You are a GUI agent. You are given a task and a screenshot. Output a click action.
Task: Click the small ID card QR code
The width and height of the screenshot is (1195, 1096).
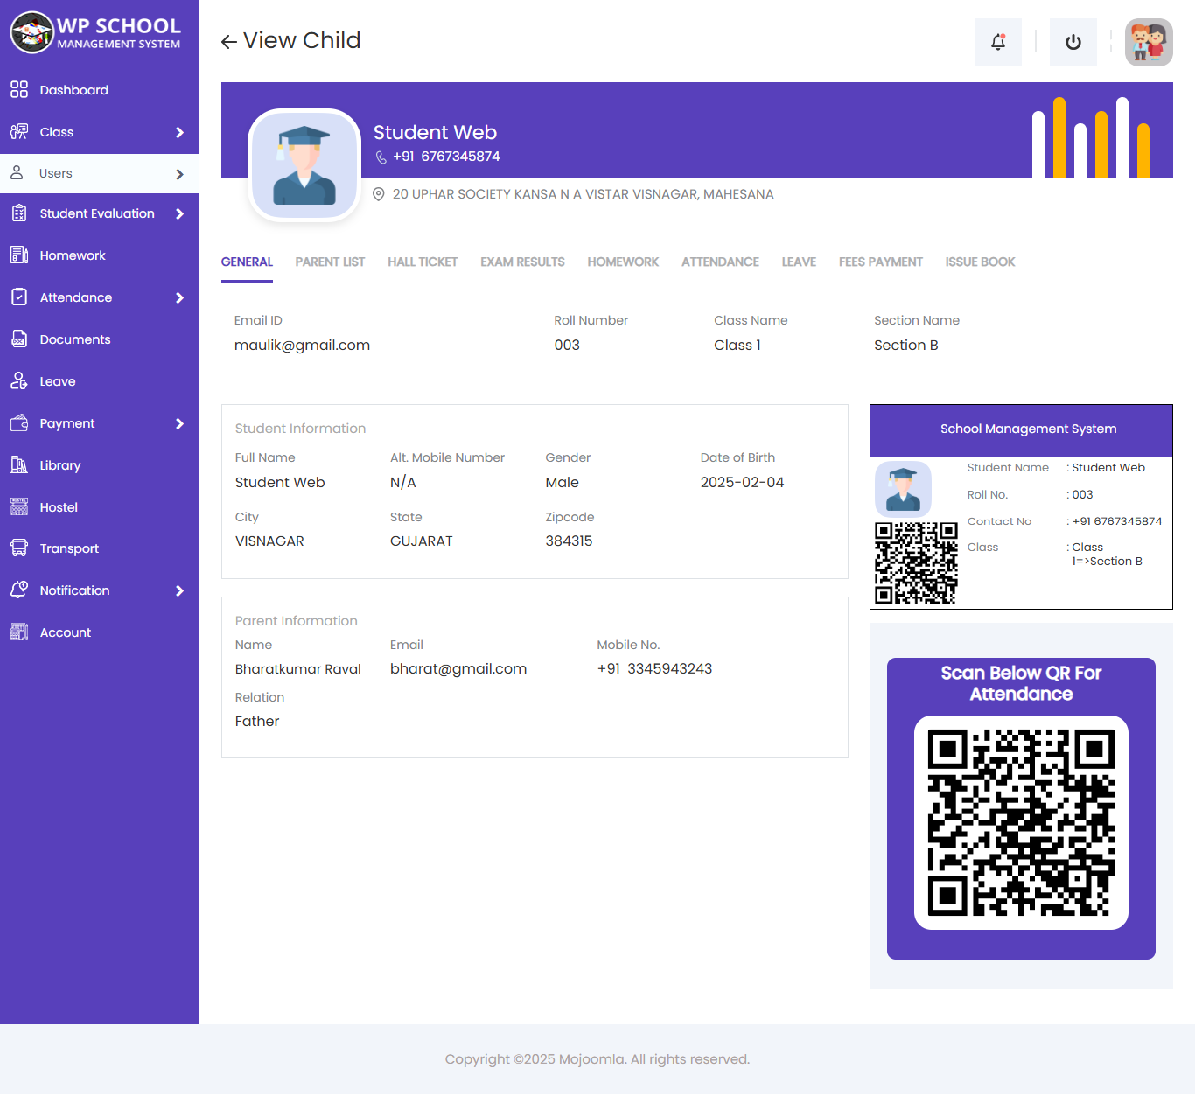pos(917,562)
